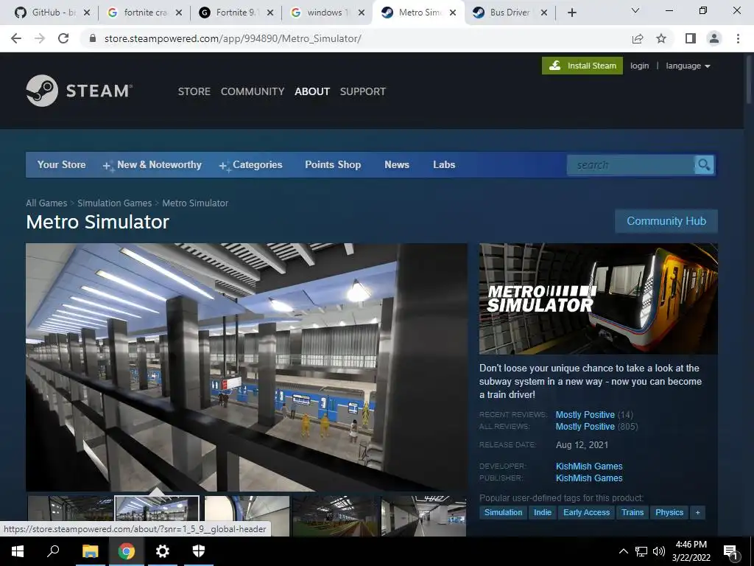The height and width of the screenshot is (566, 754).
Task: Click the Simulation Games breadcrumb
Action: 114,203
